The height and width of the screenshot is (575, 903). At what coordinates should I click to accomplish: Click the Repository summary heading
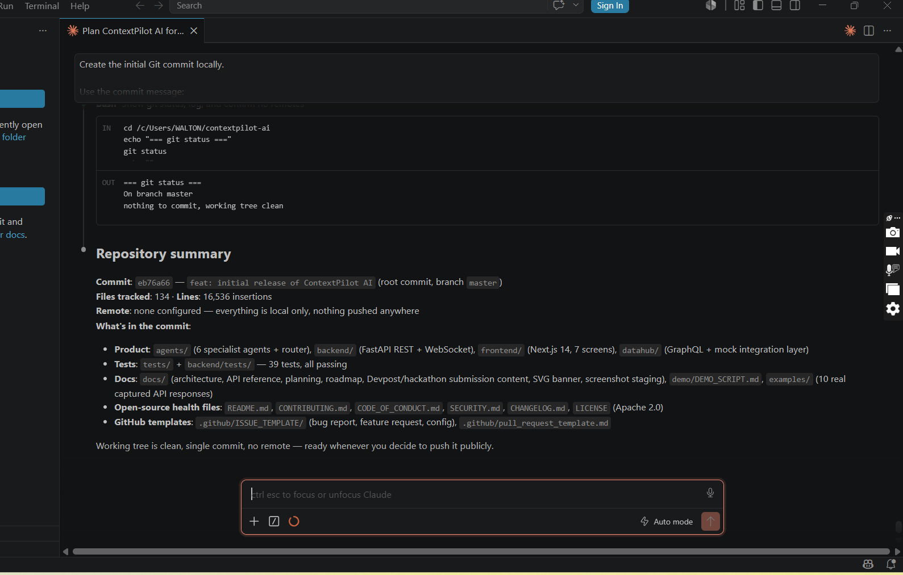point(164,254)
